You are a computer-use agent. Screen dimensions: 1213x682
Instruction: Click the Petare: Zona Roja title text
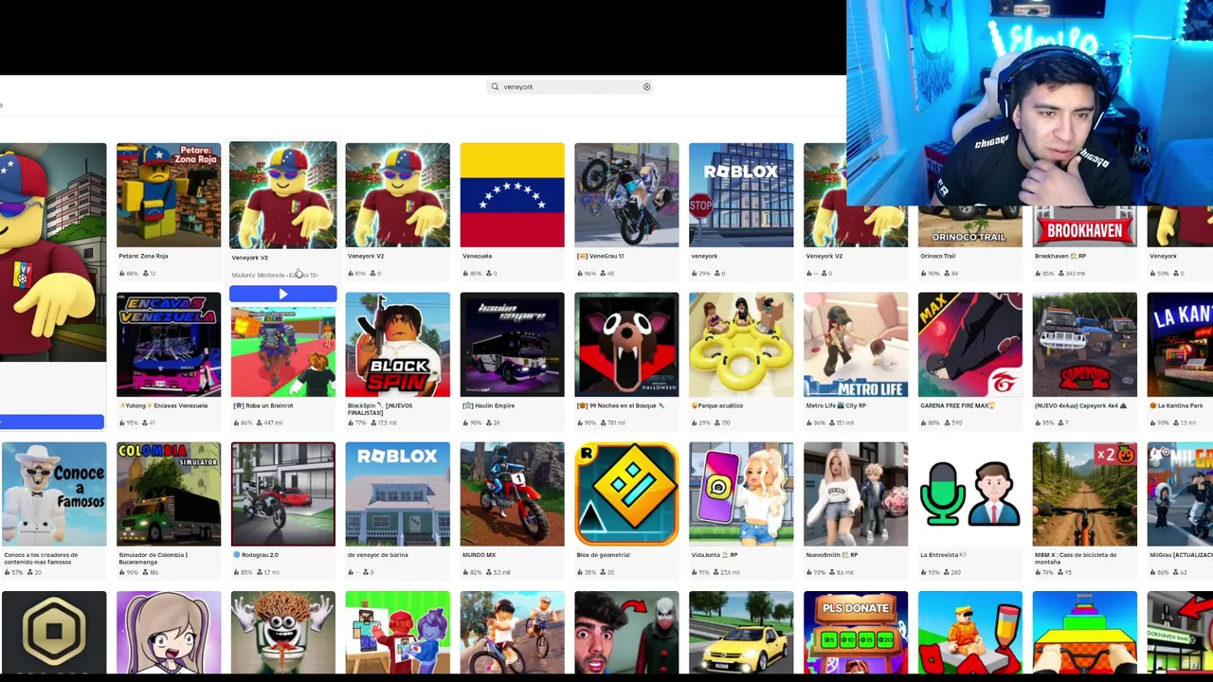(143, 256)
